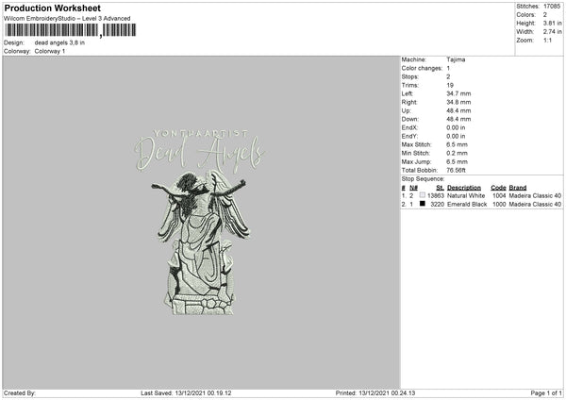Click the Zoom value 1:1
Viewport: 566px width, 400px height.
click(x=547, y=41)
